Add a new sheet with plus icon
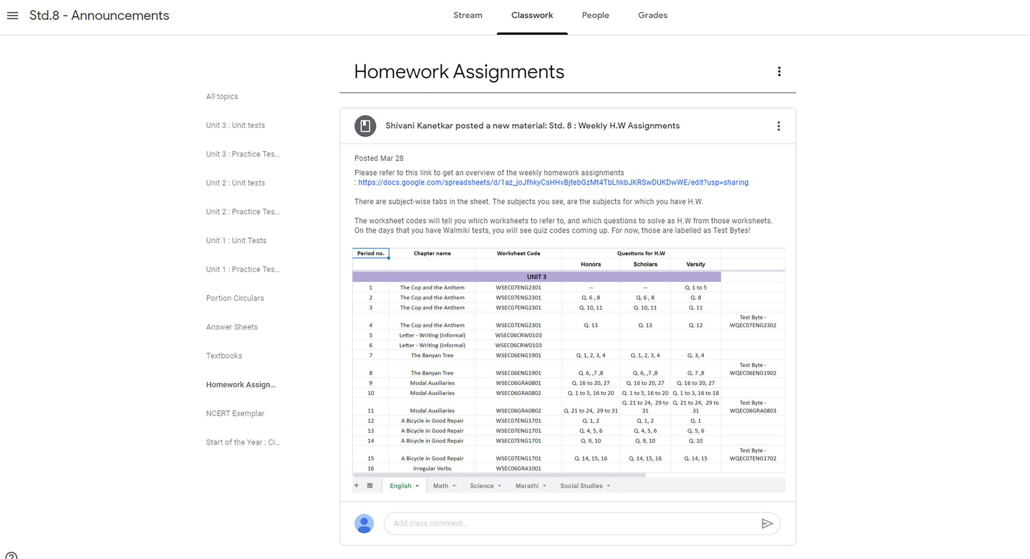This screenshot has height=559, width=1030. [356, 485]
